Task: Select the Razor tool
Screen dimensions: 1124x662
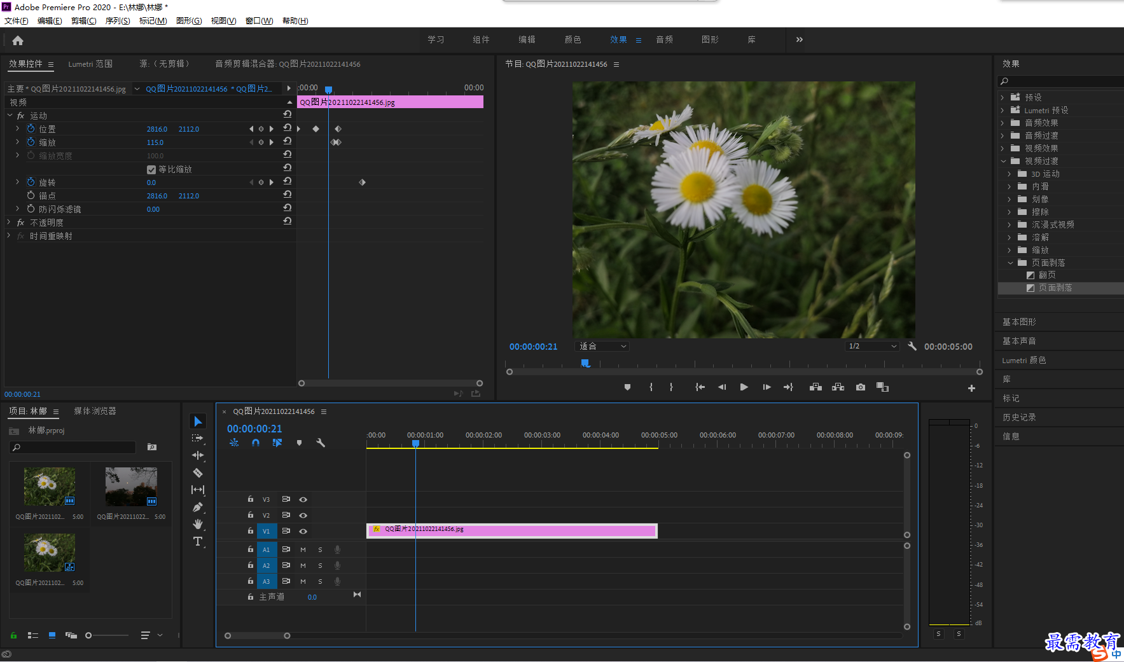Action: (198, 472)
